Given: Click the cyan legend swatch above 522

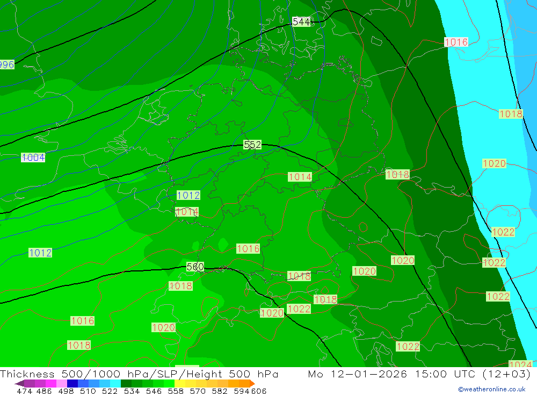Looking at the screenshot, I should coord(115,383).
